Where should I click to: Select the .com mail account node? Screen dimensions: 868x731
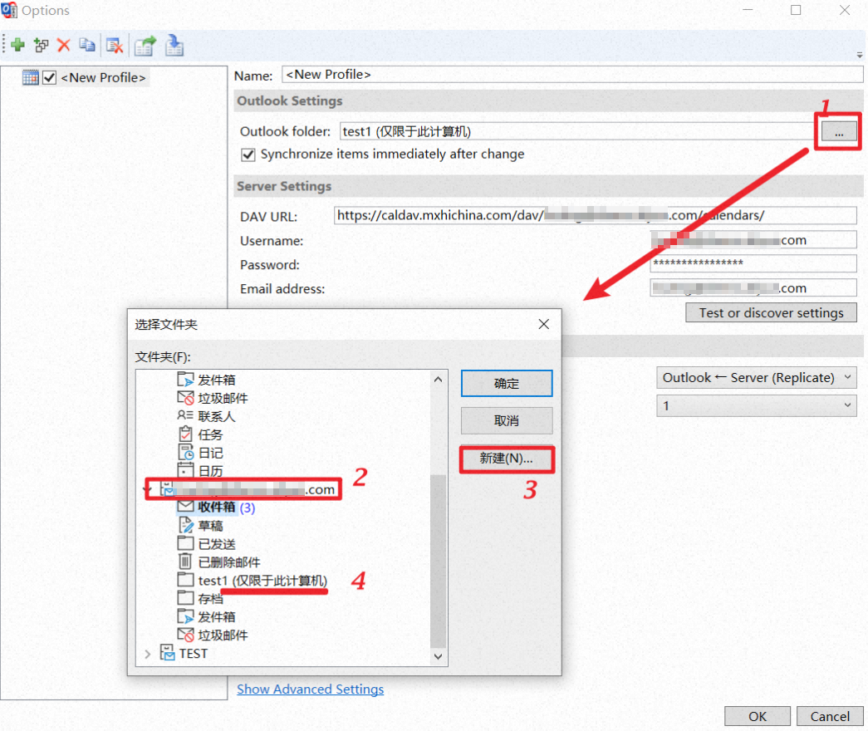tap(248, 489)
